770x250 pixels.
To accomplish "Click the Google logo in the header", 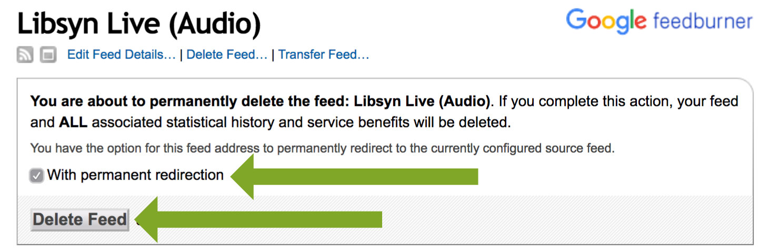I will pos(606,22).
